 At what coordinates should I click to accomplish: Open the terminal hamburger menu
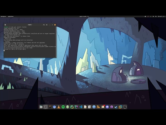point(47,25)
